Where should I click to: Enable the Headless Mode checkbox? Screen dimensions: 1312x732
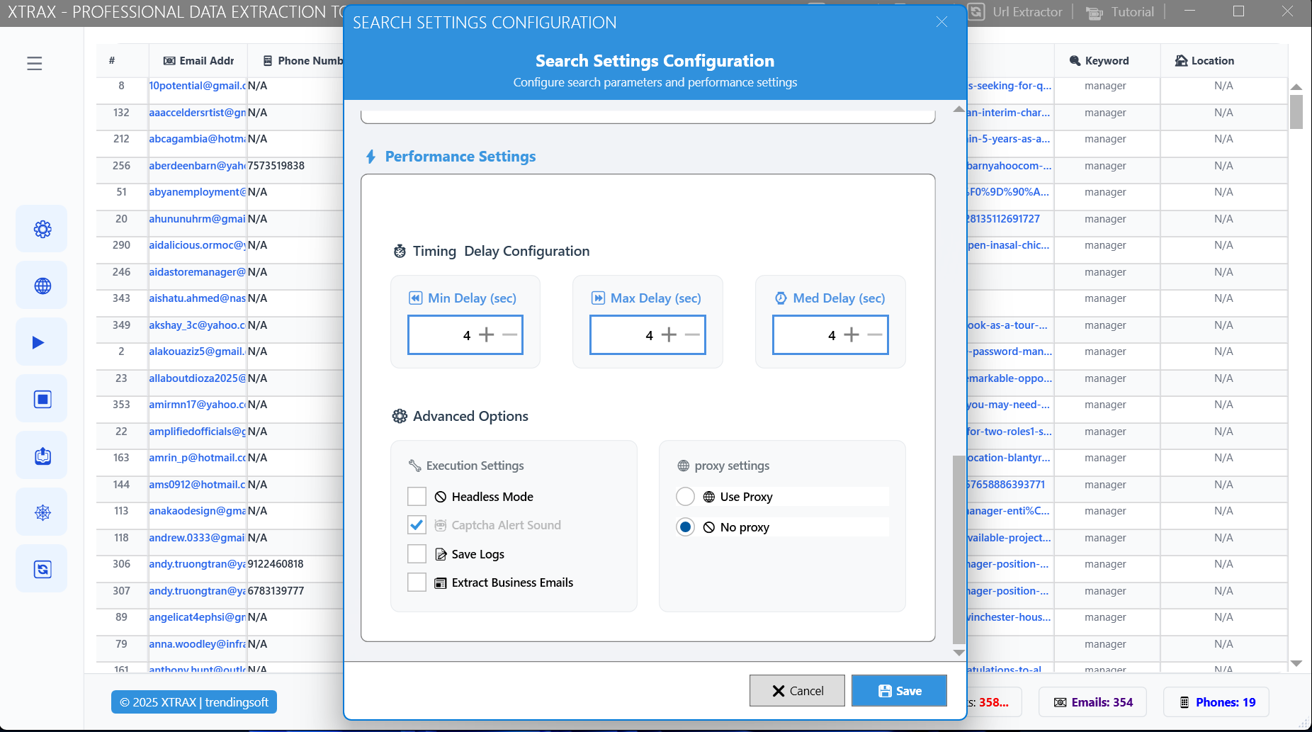click(417, 497)
